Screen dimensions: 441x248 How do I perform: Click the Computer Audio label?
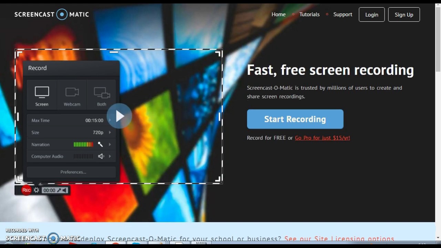click(x=47, y=156)
